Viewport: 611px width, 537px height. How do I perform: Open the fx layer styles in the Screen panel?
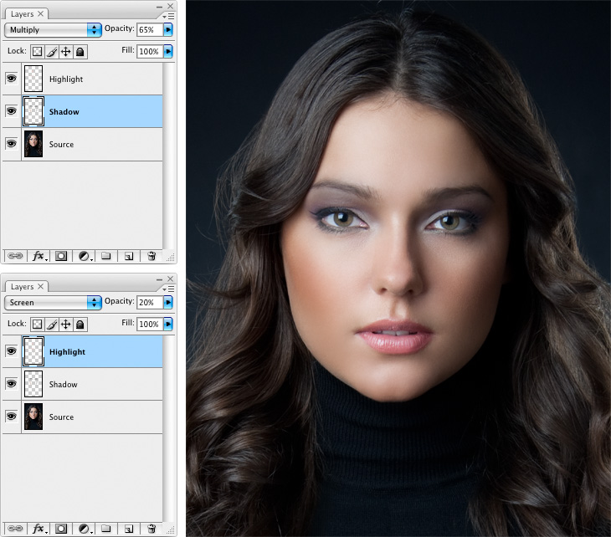click(x=37, y=529)
